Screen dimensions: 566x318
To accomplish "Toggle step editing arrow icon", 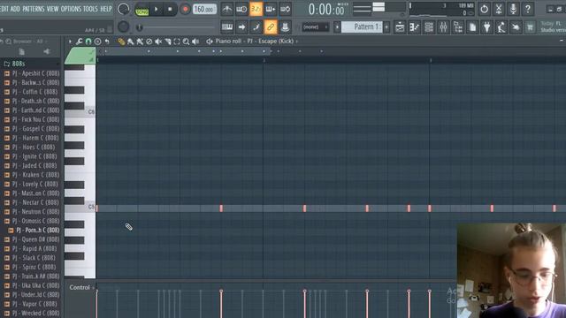I will coord(241,27).
